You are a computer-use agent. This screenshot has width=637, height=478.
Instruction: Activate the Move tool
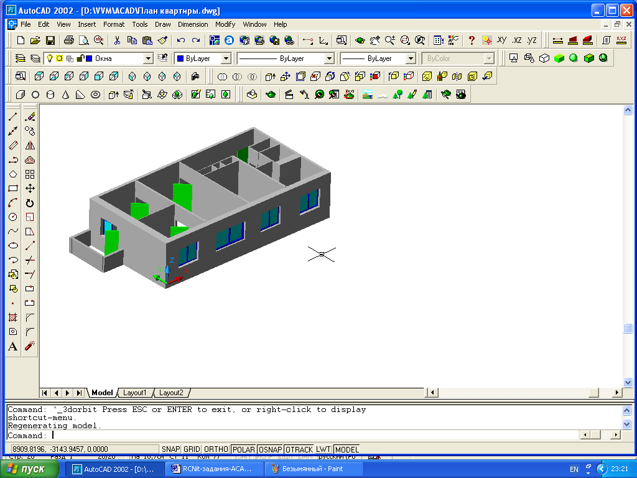pos(30,188)
